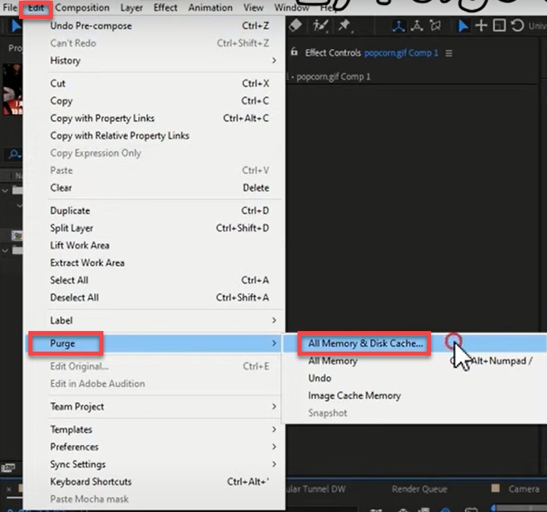Click the Local Axis Mode icon
This screenshot has width=547, height=512.
[399, 26]
